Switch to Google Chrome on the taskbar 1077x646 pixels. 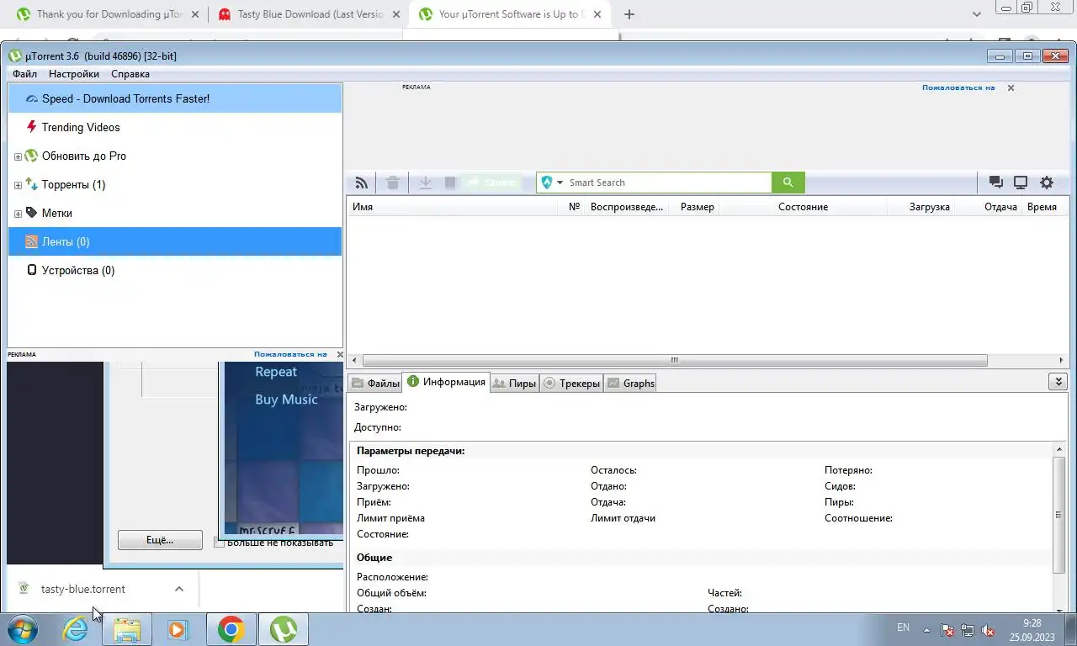click(231, 629)
